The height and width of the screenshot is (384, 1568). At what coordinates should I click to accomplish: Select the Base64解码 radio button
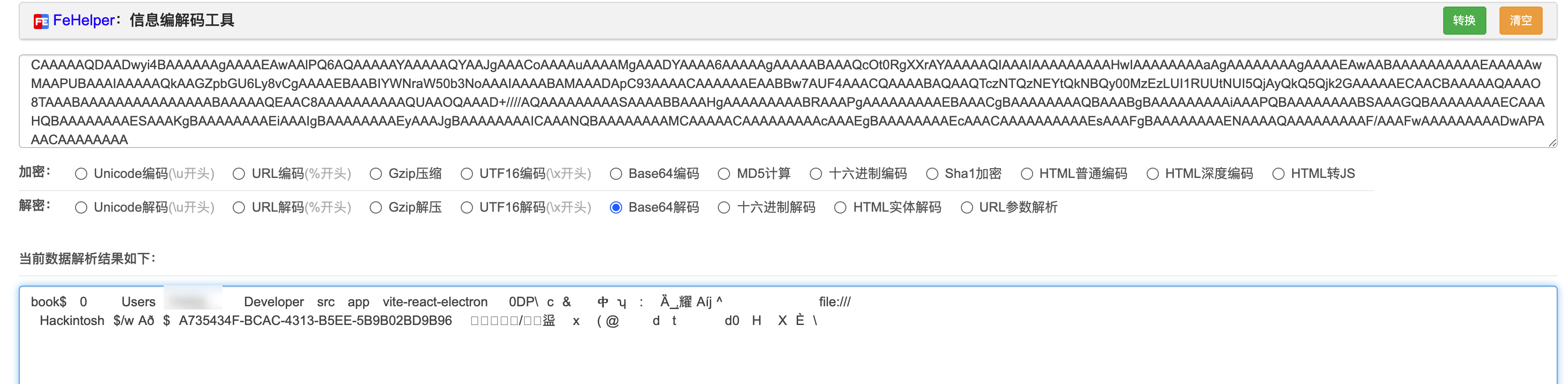click(x=616, y=208)
